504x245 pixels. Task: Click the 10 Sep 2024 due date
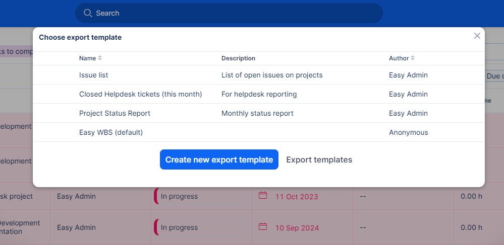coord(297,228)
